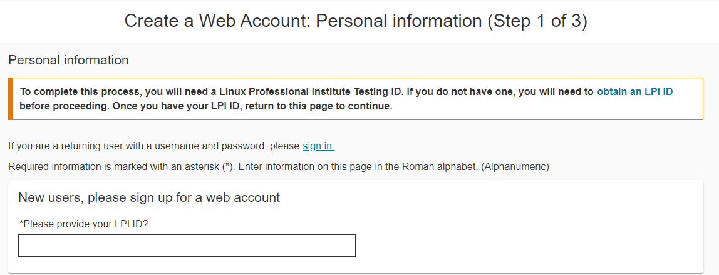
Task: Click the "Required information is marked" sentence
Action: coord(88,167)
